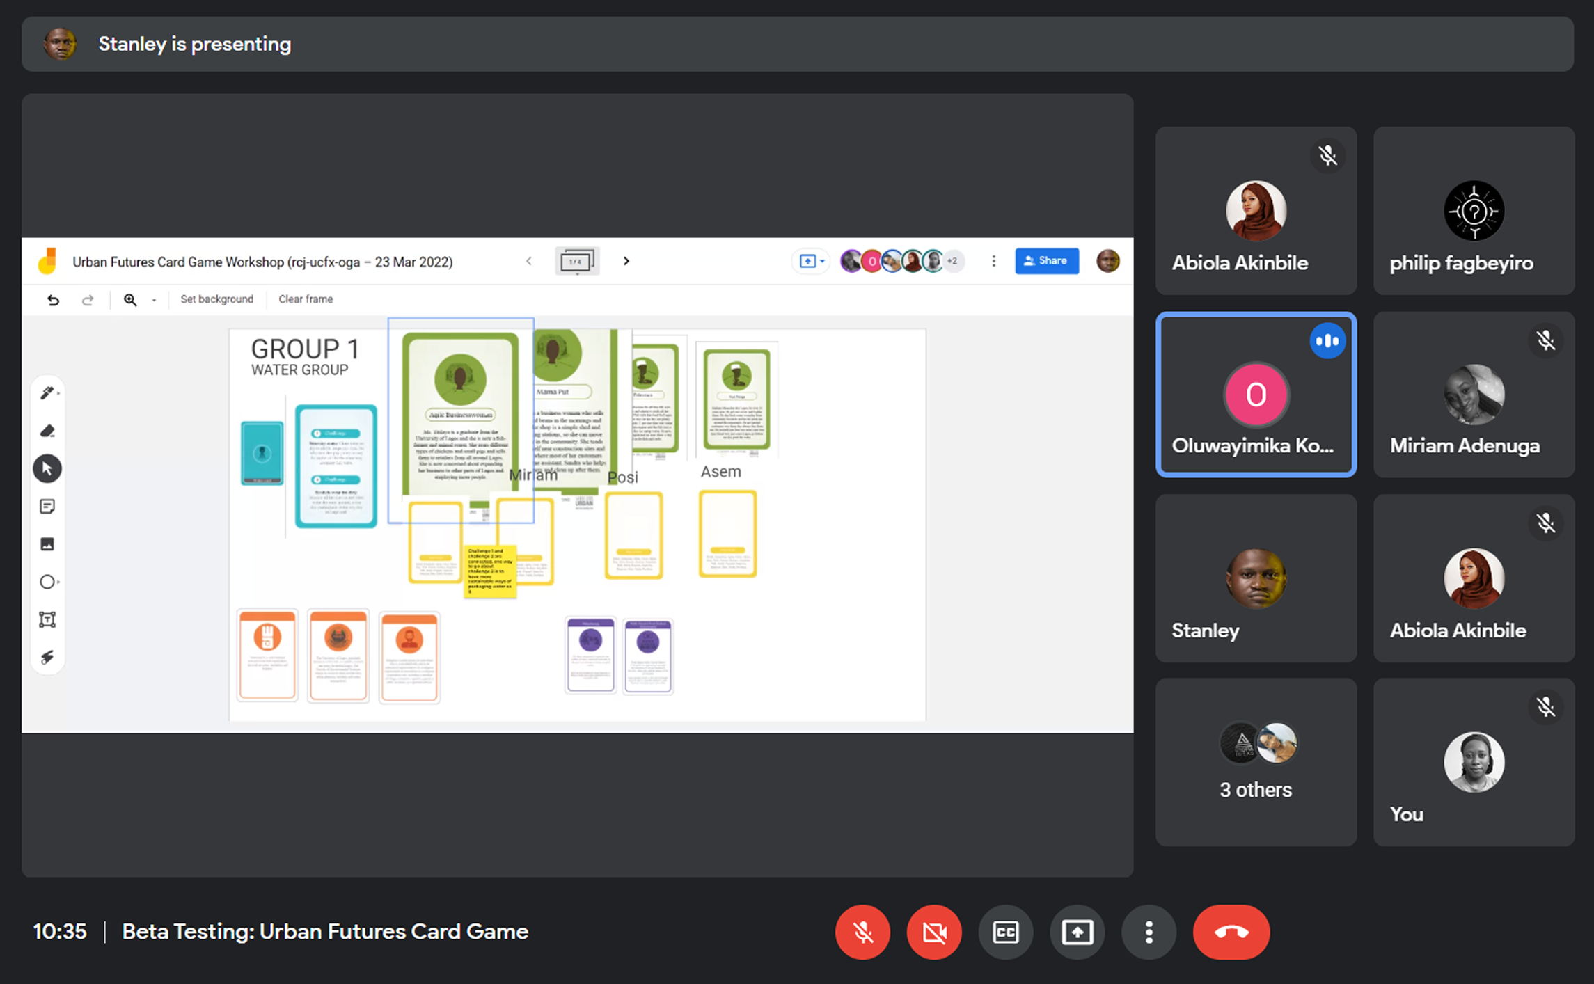
Task: Click the Asem name label
Action: click(x=720, y=472)
